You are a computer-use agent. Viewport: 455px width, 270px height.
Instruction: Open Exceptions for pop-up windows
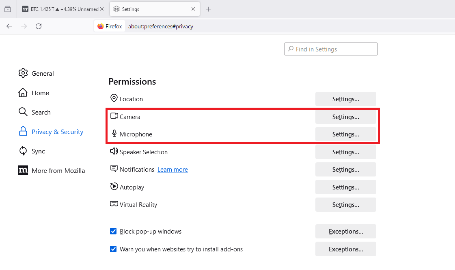(x=345, y=232)
